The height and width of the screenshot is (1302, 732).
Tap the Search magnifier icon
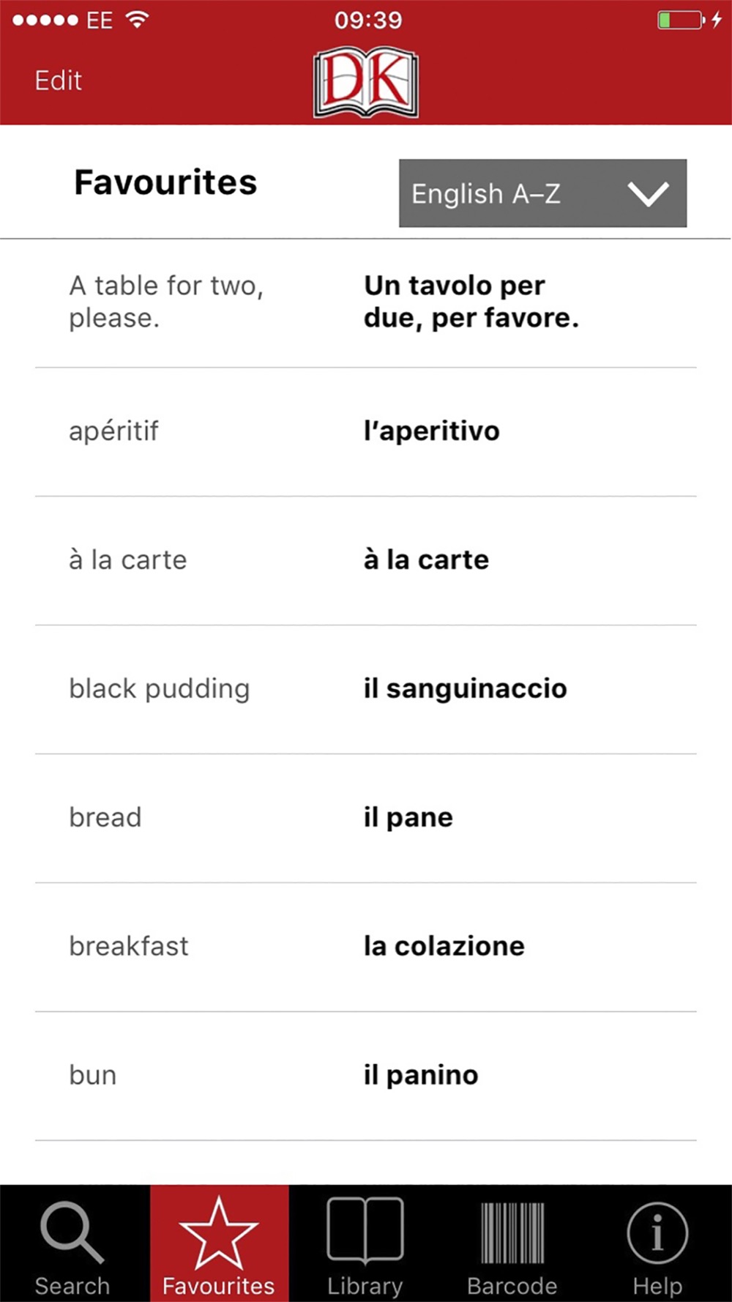point(72,1233)
